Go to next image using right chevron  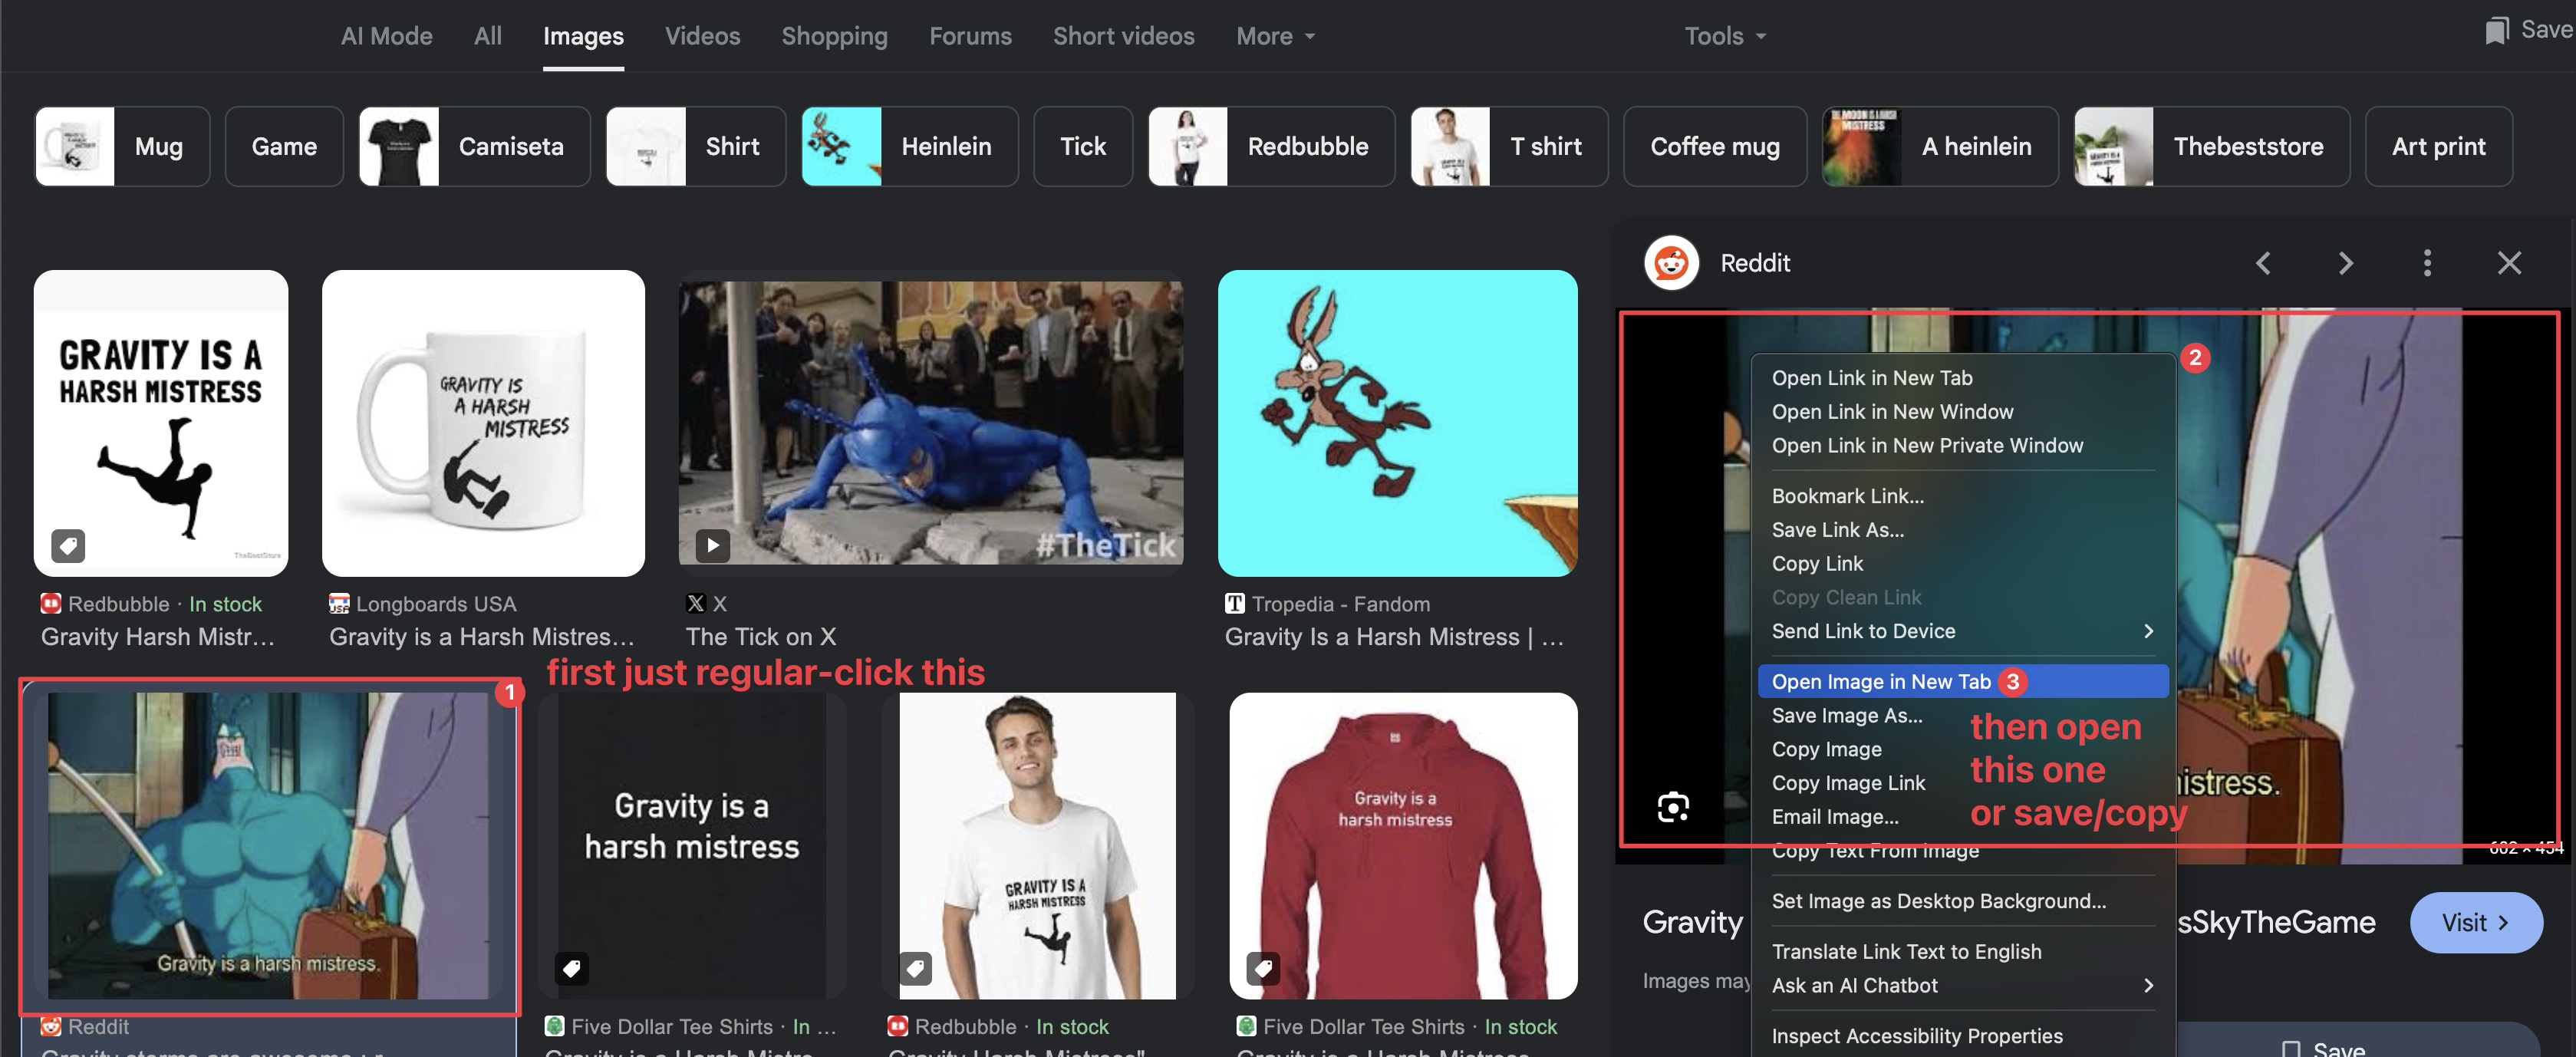click(x=2345, y=263)
